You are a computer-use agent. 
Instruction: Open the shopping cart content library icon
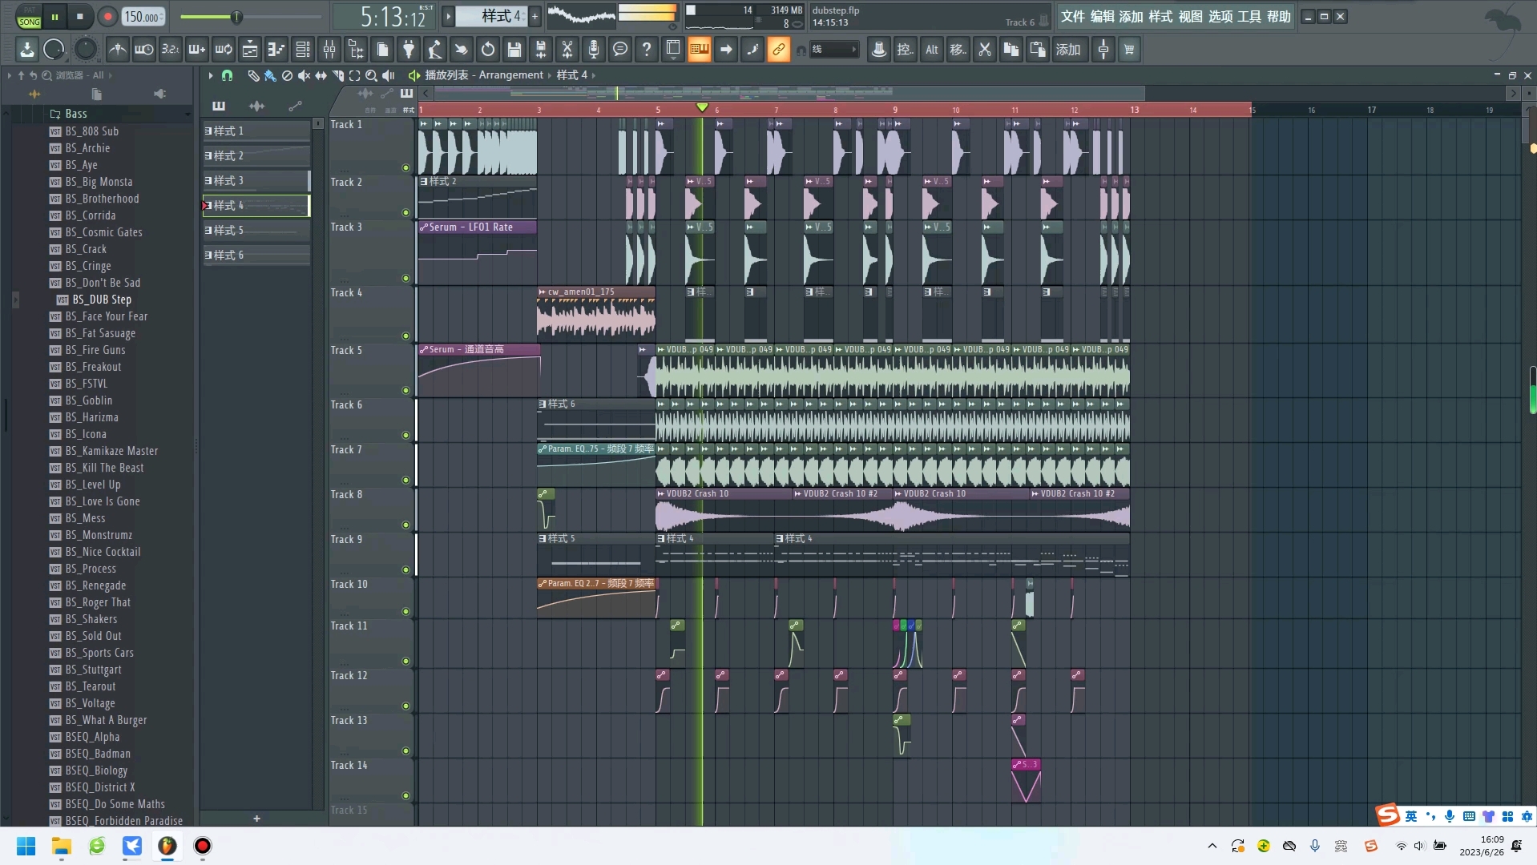[1130, 50]
